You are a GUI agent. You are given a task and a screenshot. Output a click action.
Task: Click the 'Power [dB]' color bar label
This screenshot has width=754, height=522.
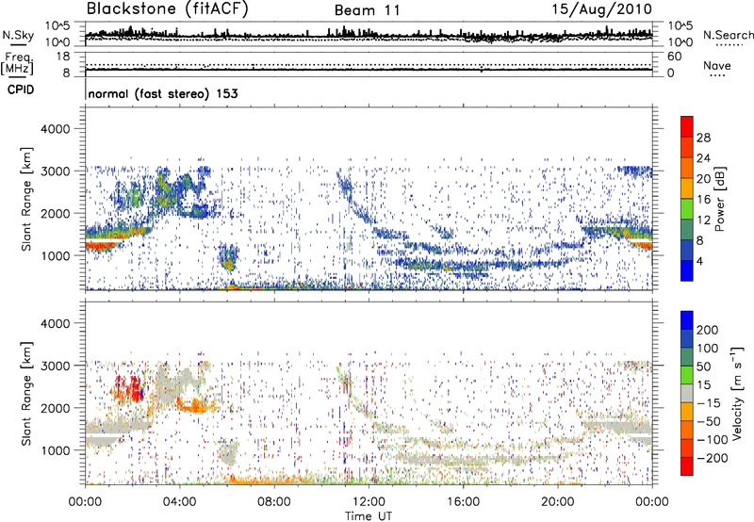point(719,199)
